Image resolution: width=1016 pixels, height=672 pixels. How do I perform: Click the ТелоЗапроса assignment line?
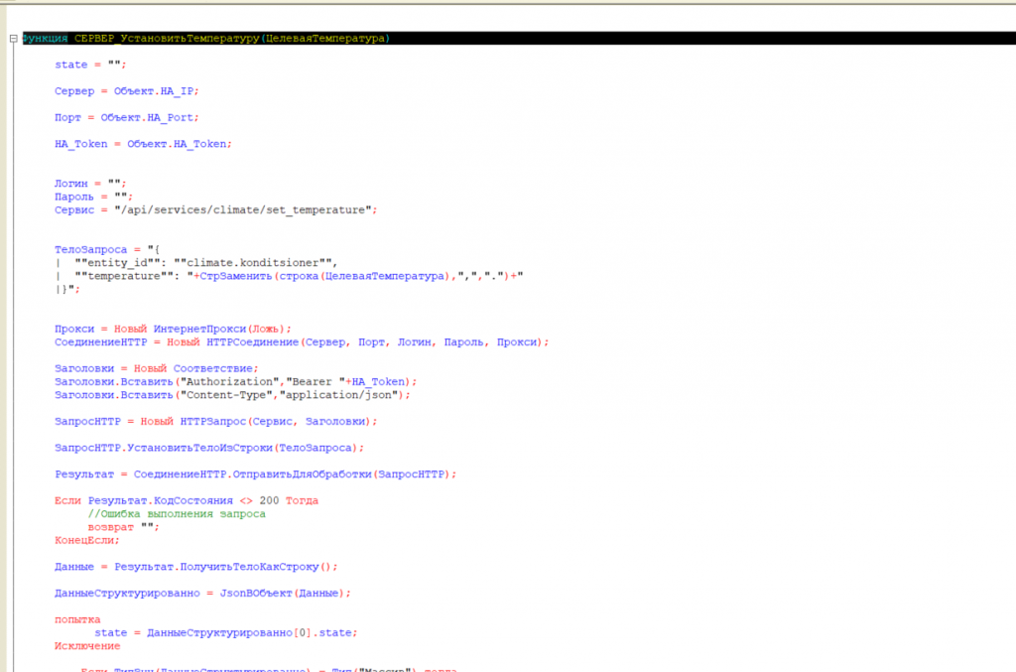tap(107, 249)
